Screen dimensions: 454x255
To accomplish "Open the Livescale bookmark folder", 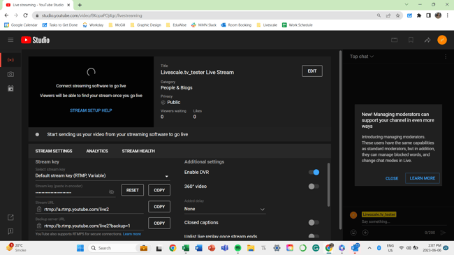I will (x=267, y=25).
